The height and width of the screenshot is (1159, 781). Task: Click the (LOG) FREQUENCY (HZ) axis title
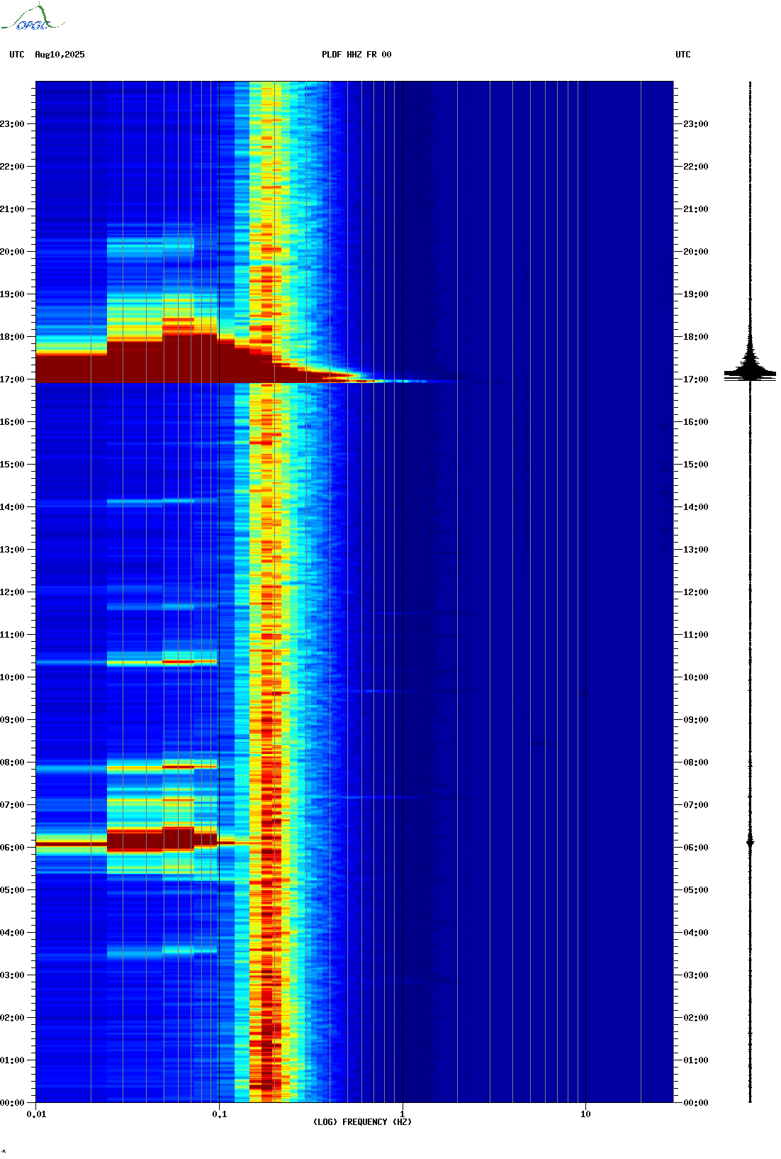[362, 1122]
